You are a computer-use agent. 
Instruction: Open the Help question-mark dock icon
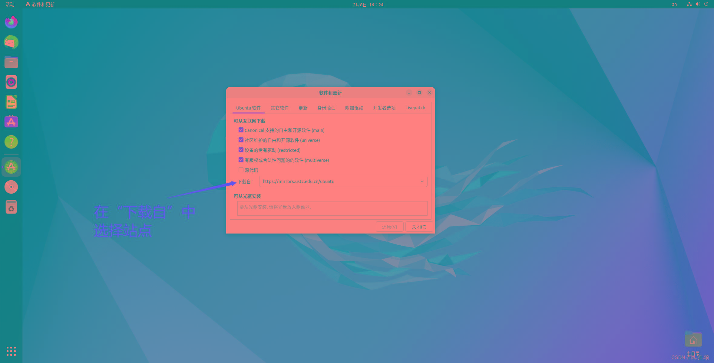tap(11, 142)
